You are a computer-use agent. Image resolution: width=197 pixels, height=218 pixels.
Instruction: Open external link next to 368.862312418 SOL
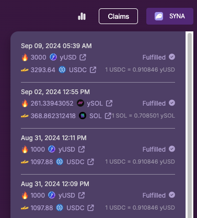[x=108, y=116]
